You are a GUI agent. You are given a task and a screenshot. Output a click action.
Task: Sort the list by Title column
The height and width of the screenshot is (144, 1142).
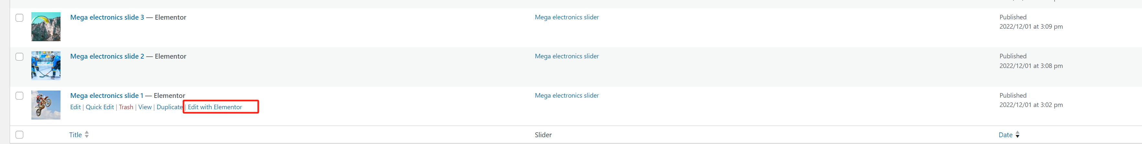point(75,135)
